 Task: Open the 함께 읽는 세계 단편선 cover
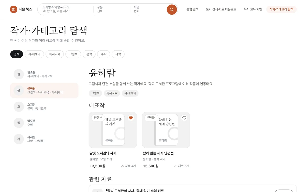(166, 130)
